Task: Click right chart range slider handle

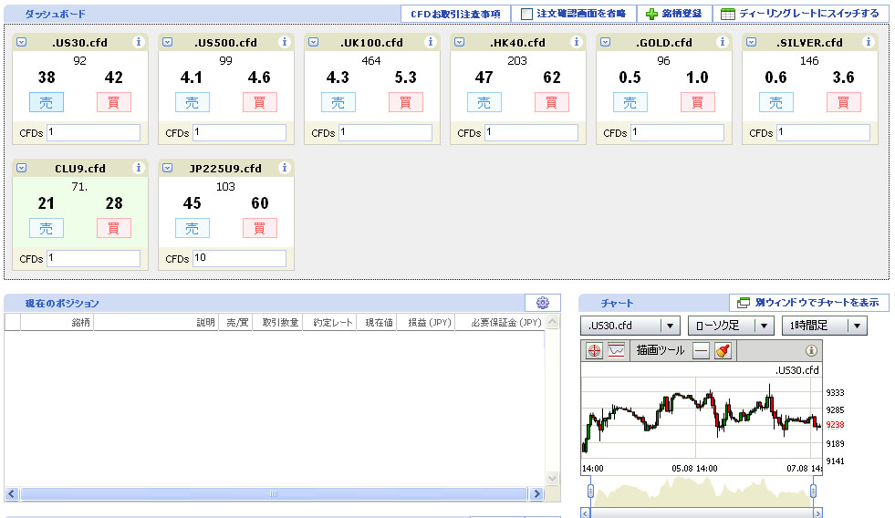Action: click(814, 491)
